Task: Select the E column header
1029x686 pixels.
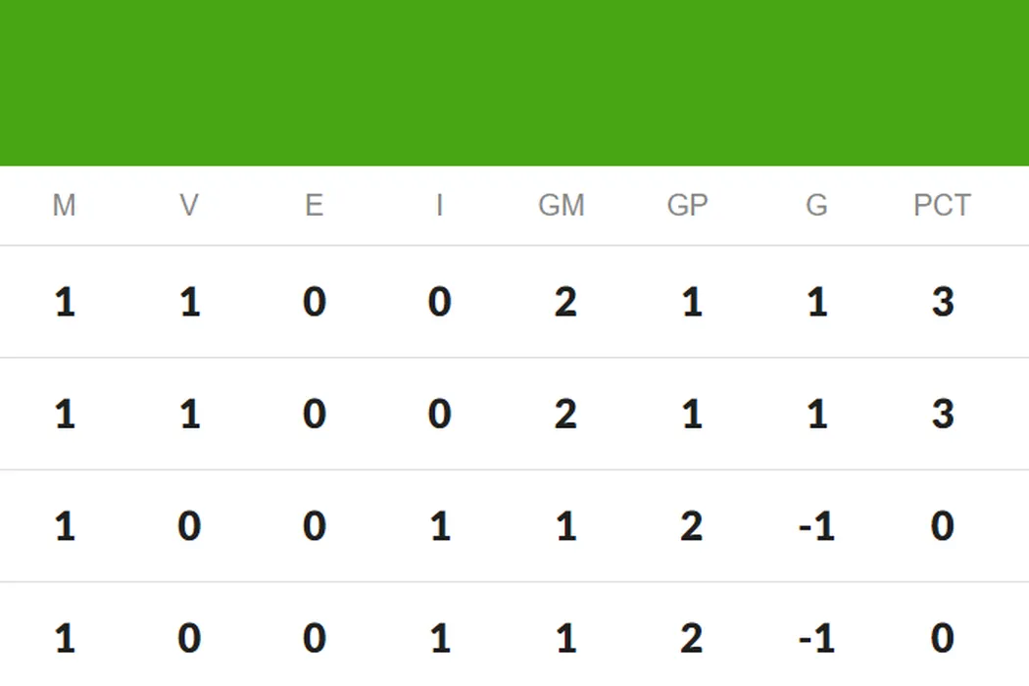Action: pyautogui.click(x=314, y=206)
